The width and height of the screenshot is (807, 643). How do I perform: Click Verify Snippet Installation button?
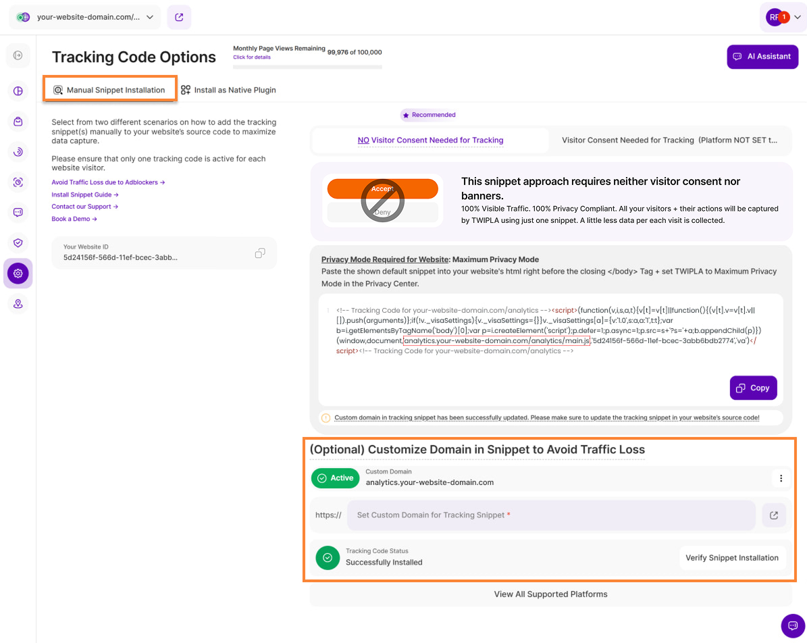(732, 558)
